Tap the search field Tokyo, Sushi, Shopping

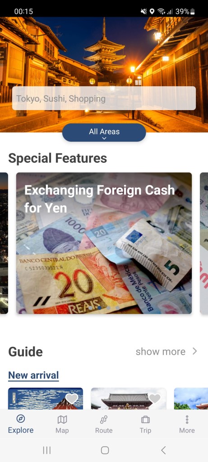pyautogui.click(x=104, y=98)
